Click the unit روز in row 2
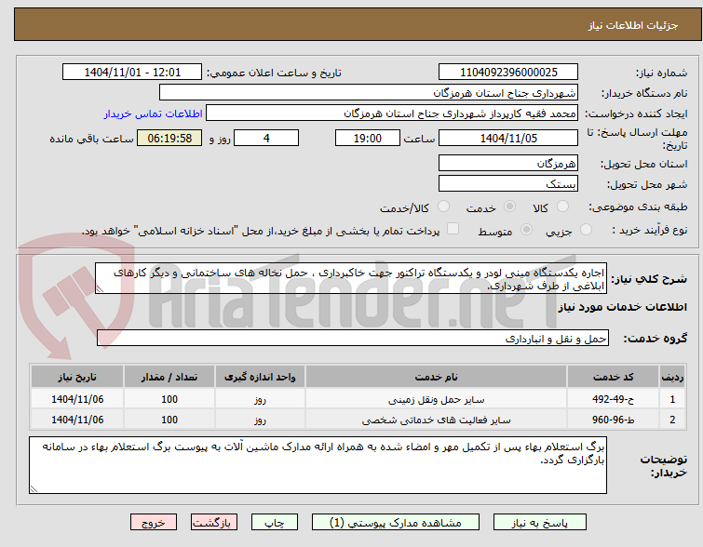The image size is (703, 547). point(260,420)
